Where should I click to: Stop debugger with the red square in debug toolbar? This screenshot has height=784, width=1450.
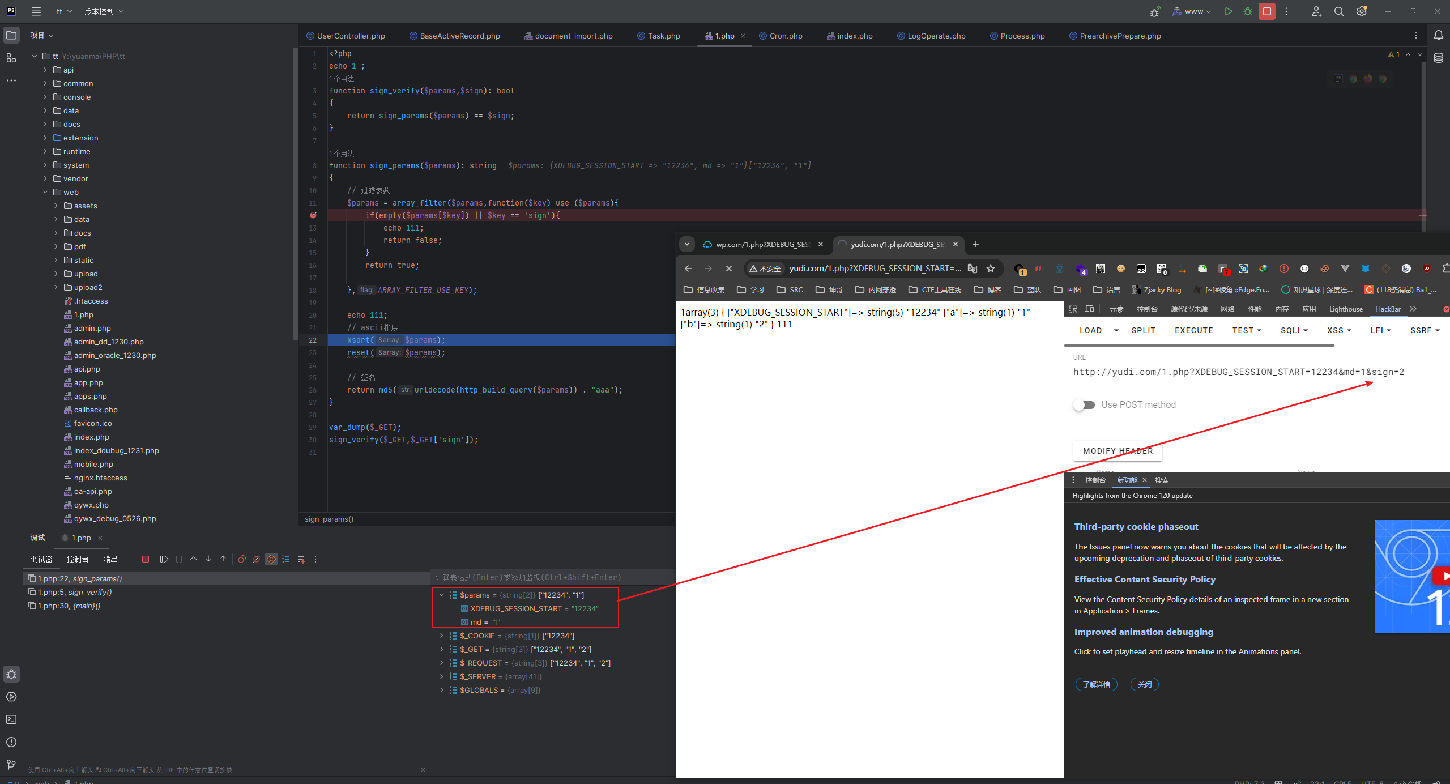(146, 559)
